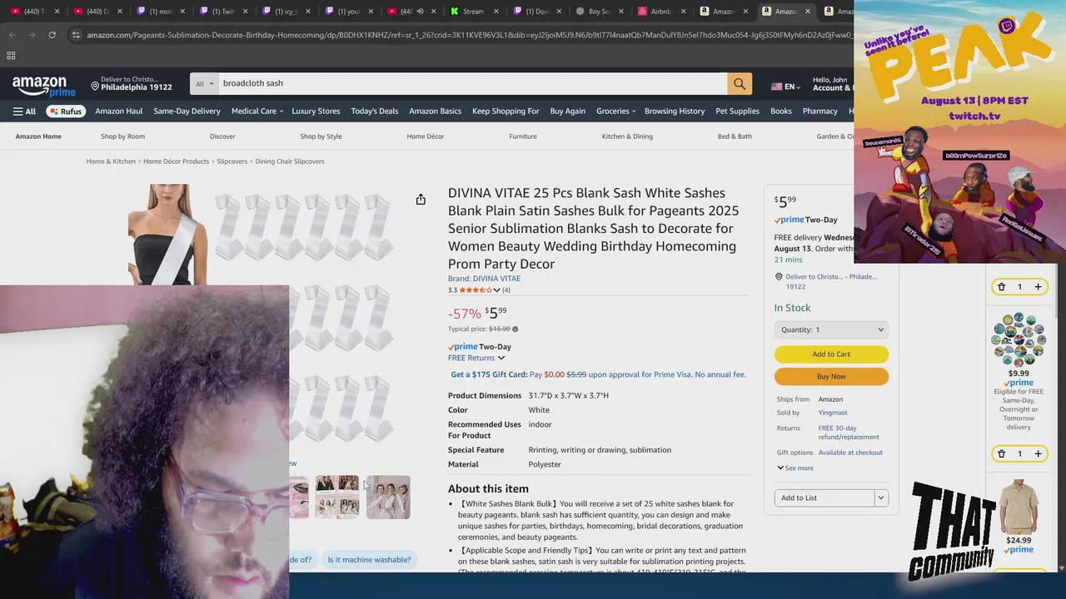The height and width of the screenshot is (599, 1066).
Task: Open the apps grid in bookmarks bar
Action: click(x=11, y=56)
